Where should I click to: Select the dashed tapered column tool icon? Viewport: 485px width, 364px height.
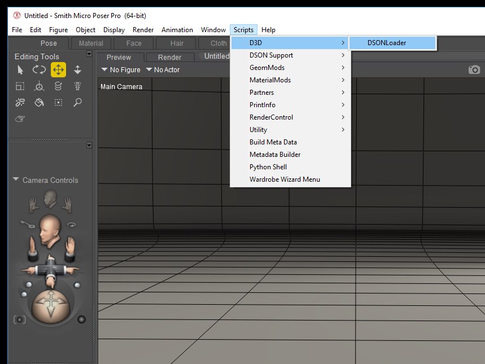pyautogui.click(x=78, y=86)
